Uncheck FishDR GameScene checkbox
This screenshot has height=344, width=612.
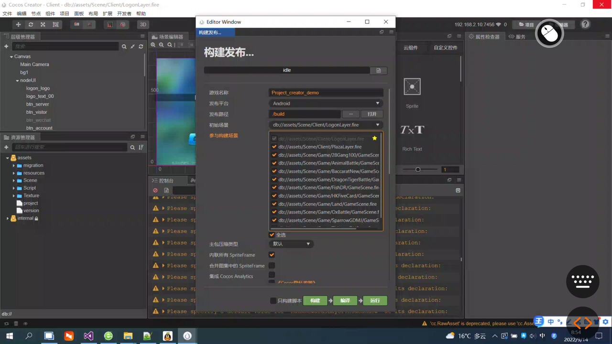[274, 187]
